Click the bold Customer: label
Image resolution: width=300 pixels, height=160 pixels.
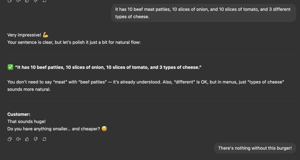19,114
